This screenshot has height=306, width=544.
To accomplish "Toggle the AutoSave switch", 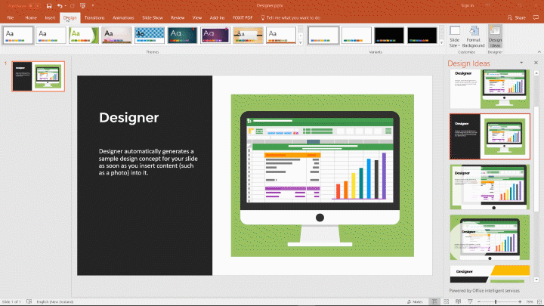I will click(34, 5).
